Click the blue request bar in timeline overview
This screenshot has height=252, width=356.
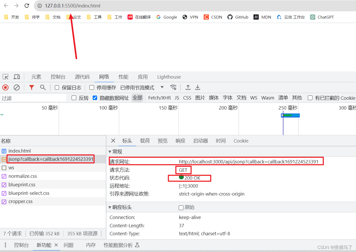[x=290, y=115]
